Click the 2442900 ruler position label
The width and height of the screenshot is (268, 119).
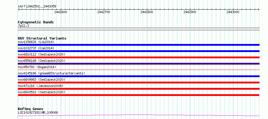point(190,12)
